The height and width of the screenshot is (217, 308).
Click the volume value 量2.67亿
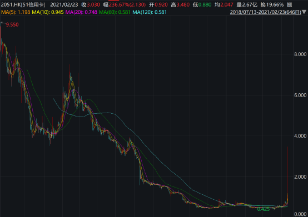pos(247,4)
